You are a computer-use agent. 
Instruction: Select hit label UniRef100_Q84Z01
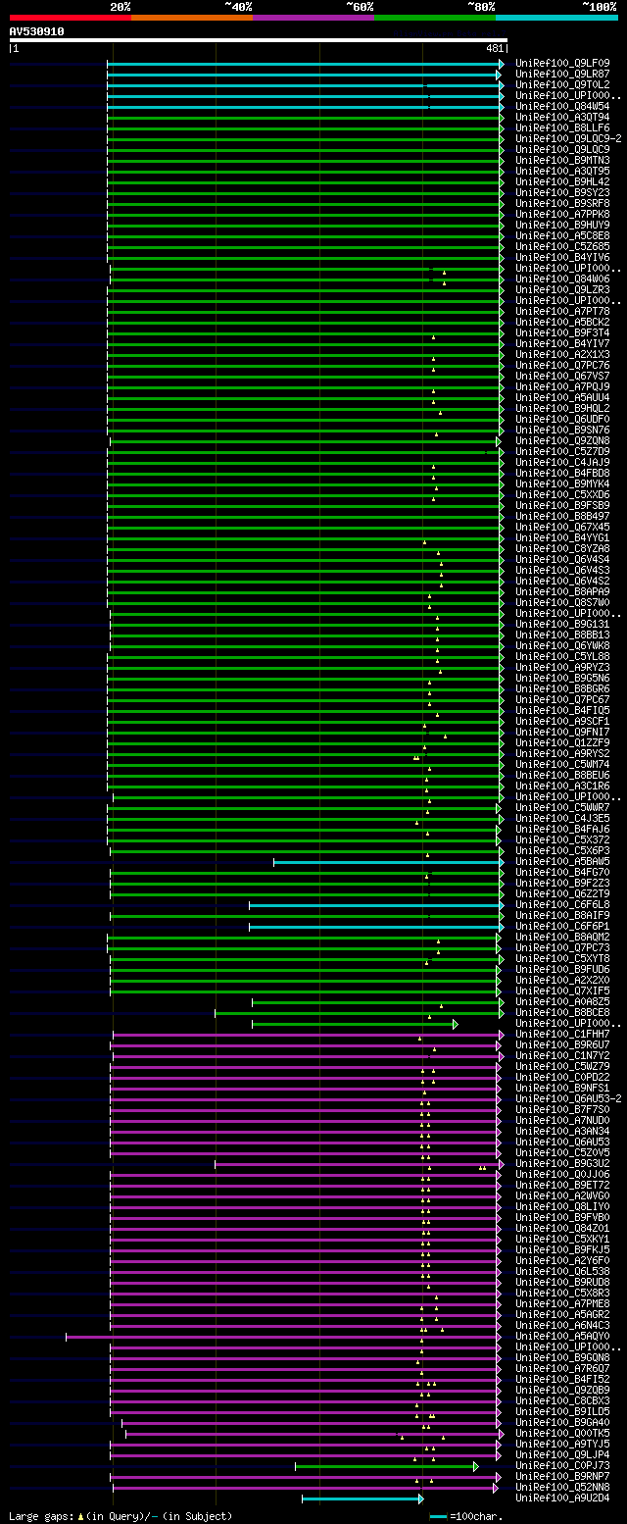click(x=562, y=1228)
